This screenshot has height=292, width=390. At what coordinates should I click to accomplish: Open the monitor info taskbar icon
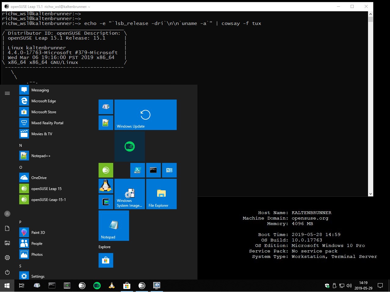point(157,286)
